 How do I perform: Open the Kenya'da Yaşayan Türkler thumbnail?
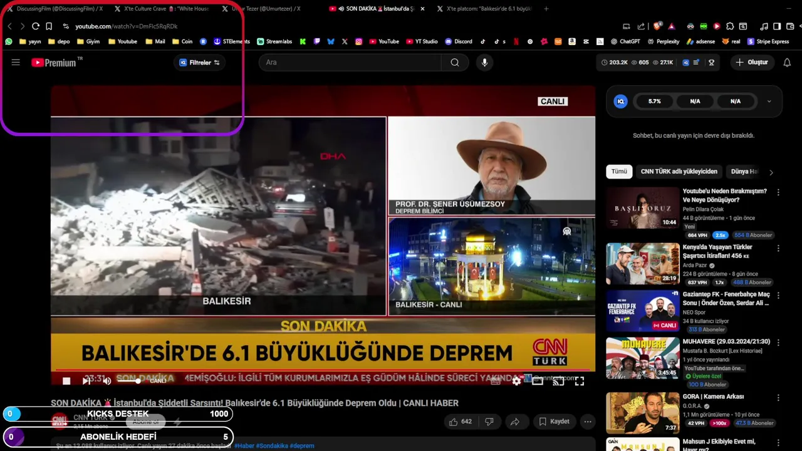(x=642, y=264)
